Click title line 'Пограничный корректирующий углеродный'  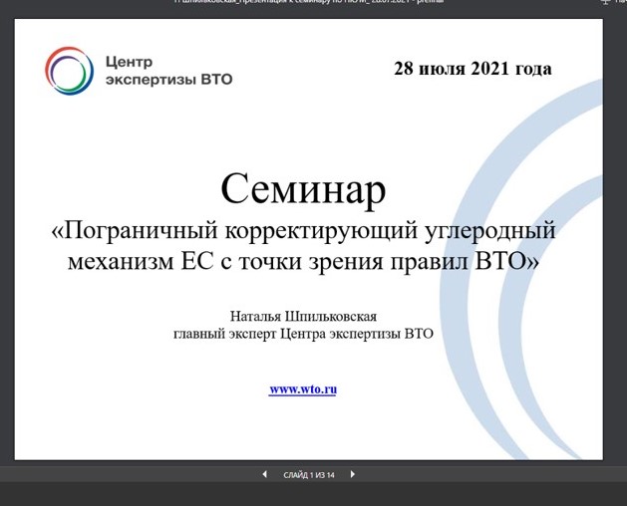tap(303, 231)
